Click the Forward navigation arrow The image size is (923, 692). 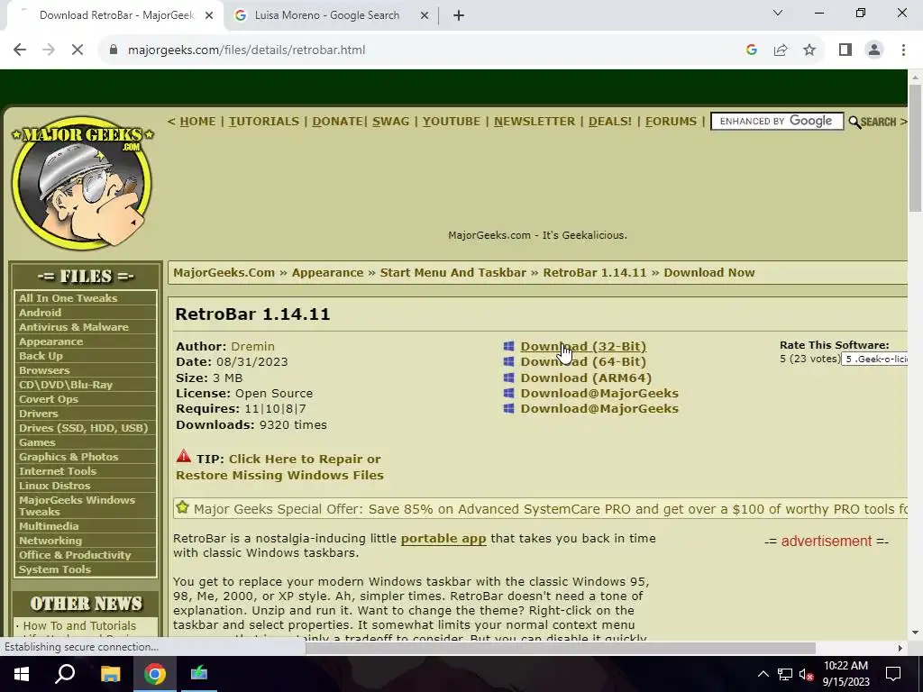(49, 50)
